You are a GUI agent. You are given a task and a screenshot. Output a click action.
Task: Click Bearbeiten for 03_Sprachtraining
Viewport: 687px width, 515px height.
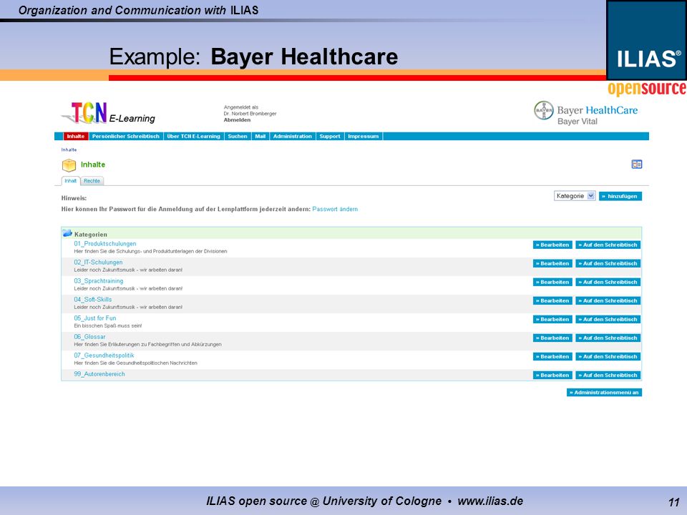click(x=552, y=282)
